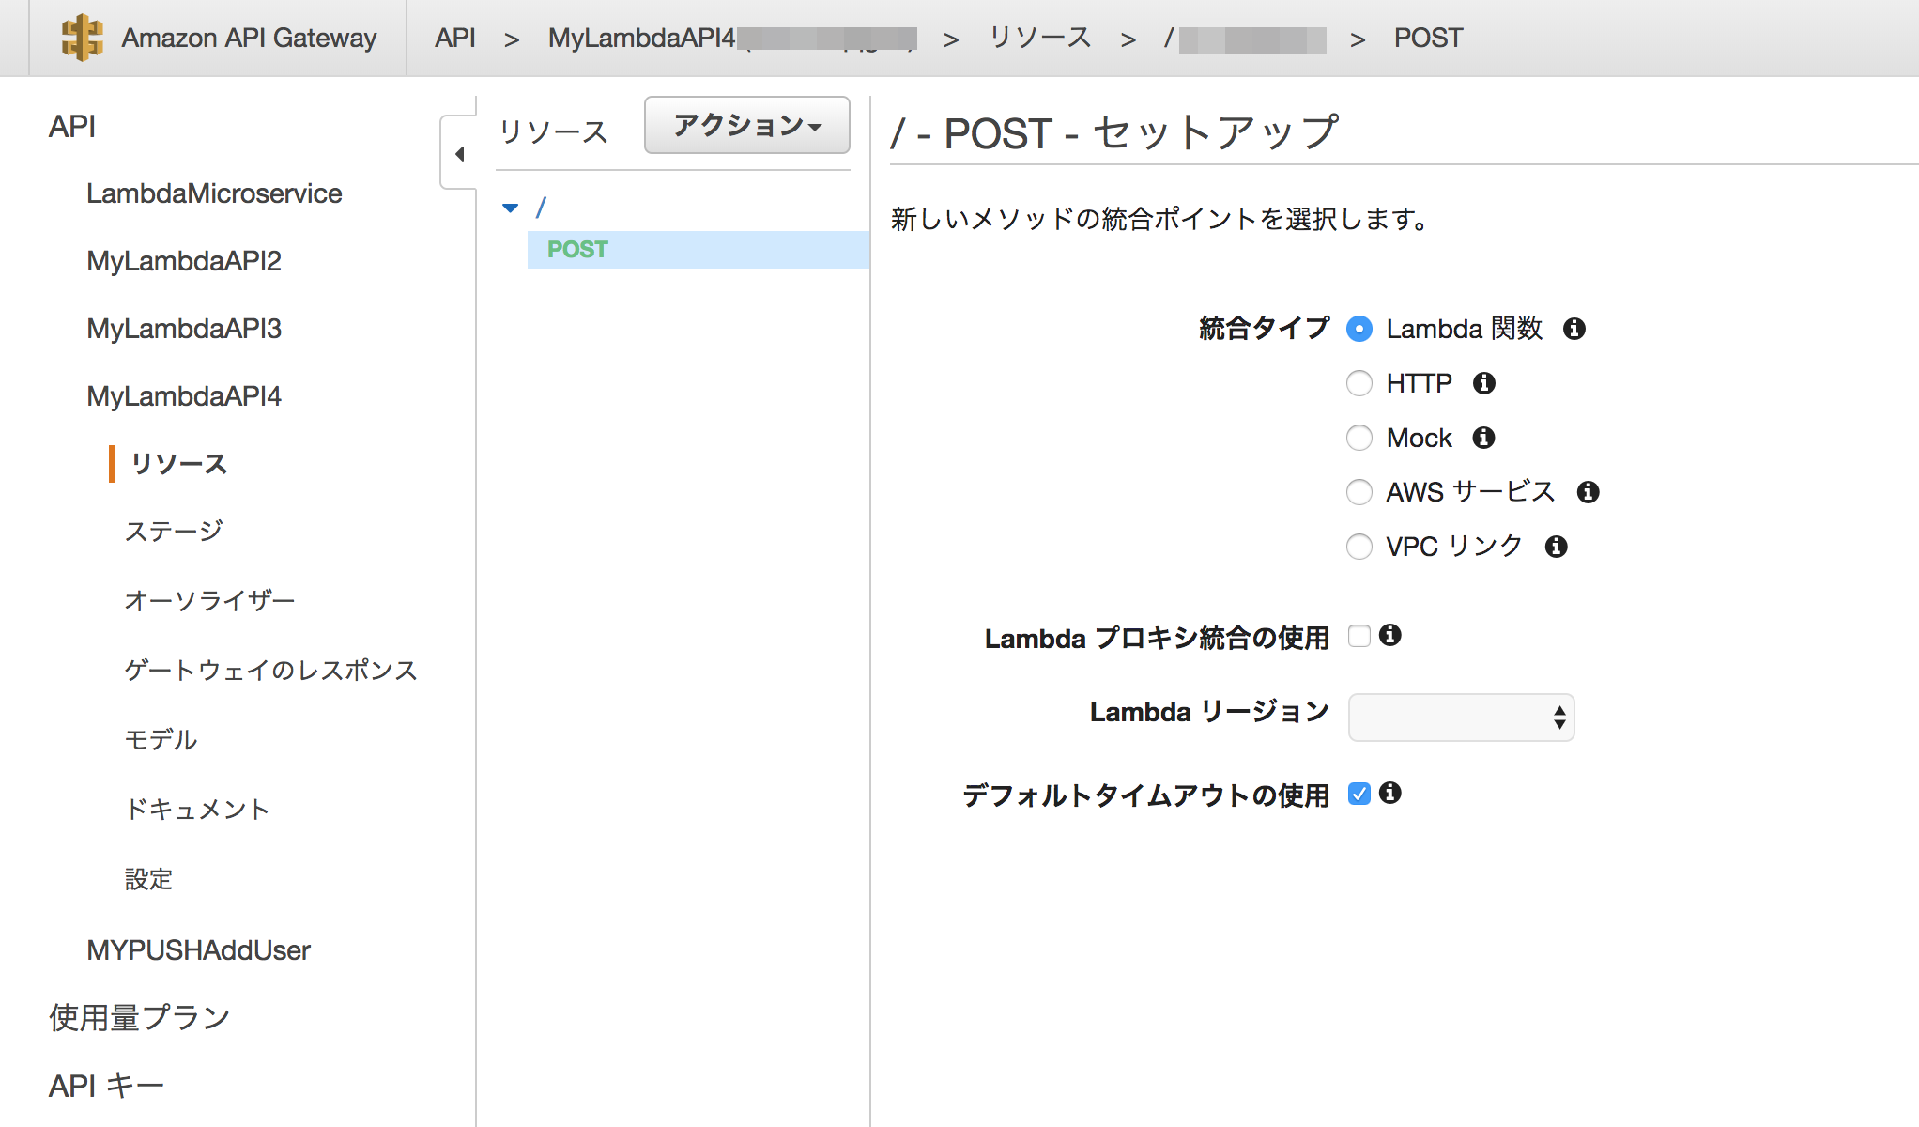Select the VPC リンク integration type
Viewport: 1919px width, 1127px height.
(x=1359, y=547)
